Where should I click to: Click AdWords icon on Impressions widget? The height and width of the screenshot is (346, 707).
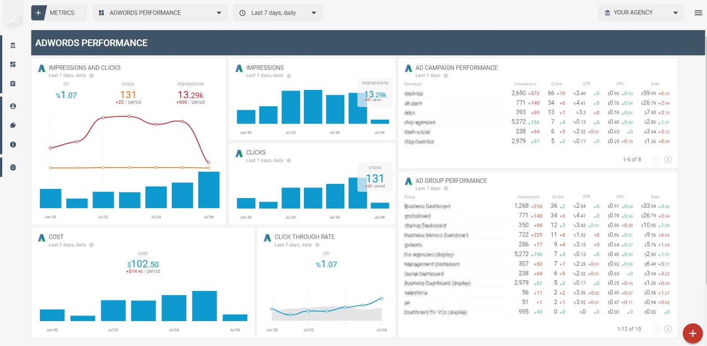pos(239,68)
